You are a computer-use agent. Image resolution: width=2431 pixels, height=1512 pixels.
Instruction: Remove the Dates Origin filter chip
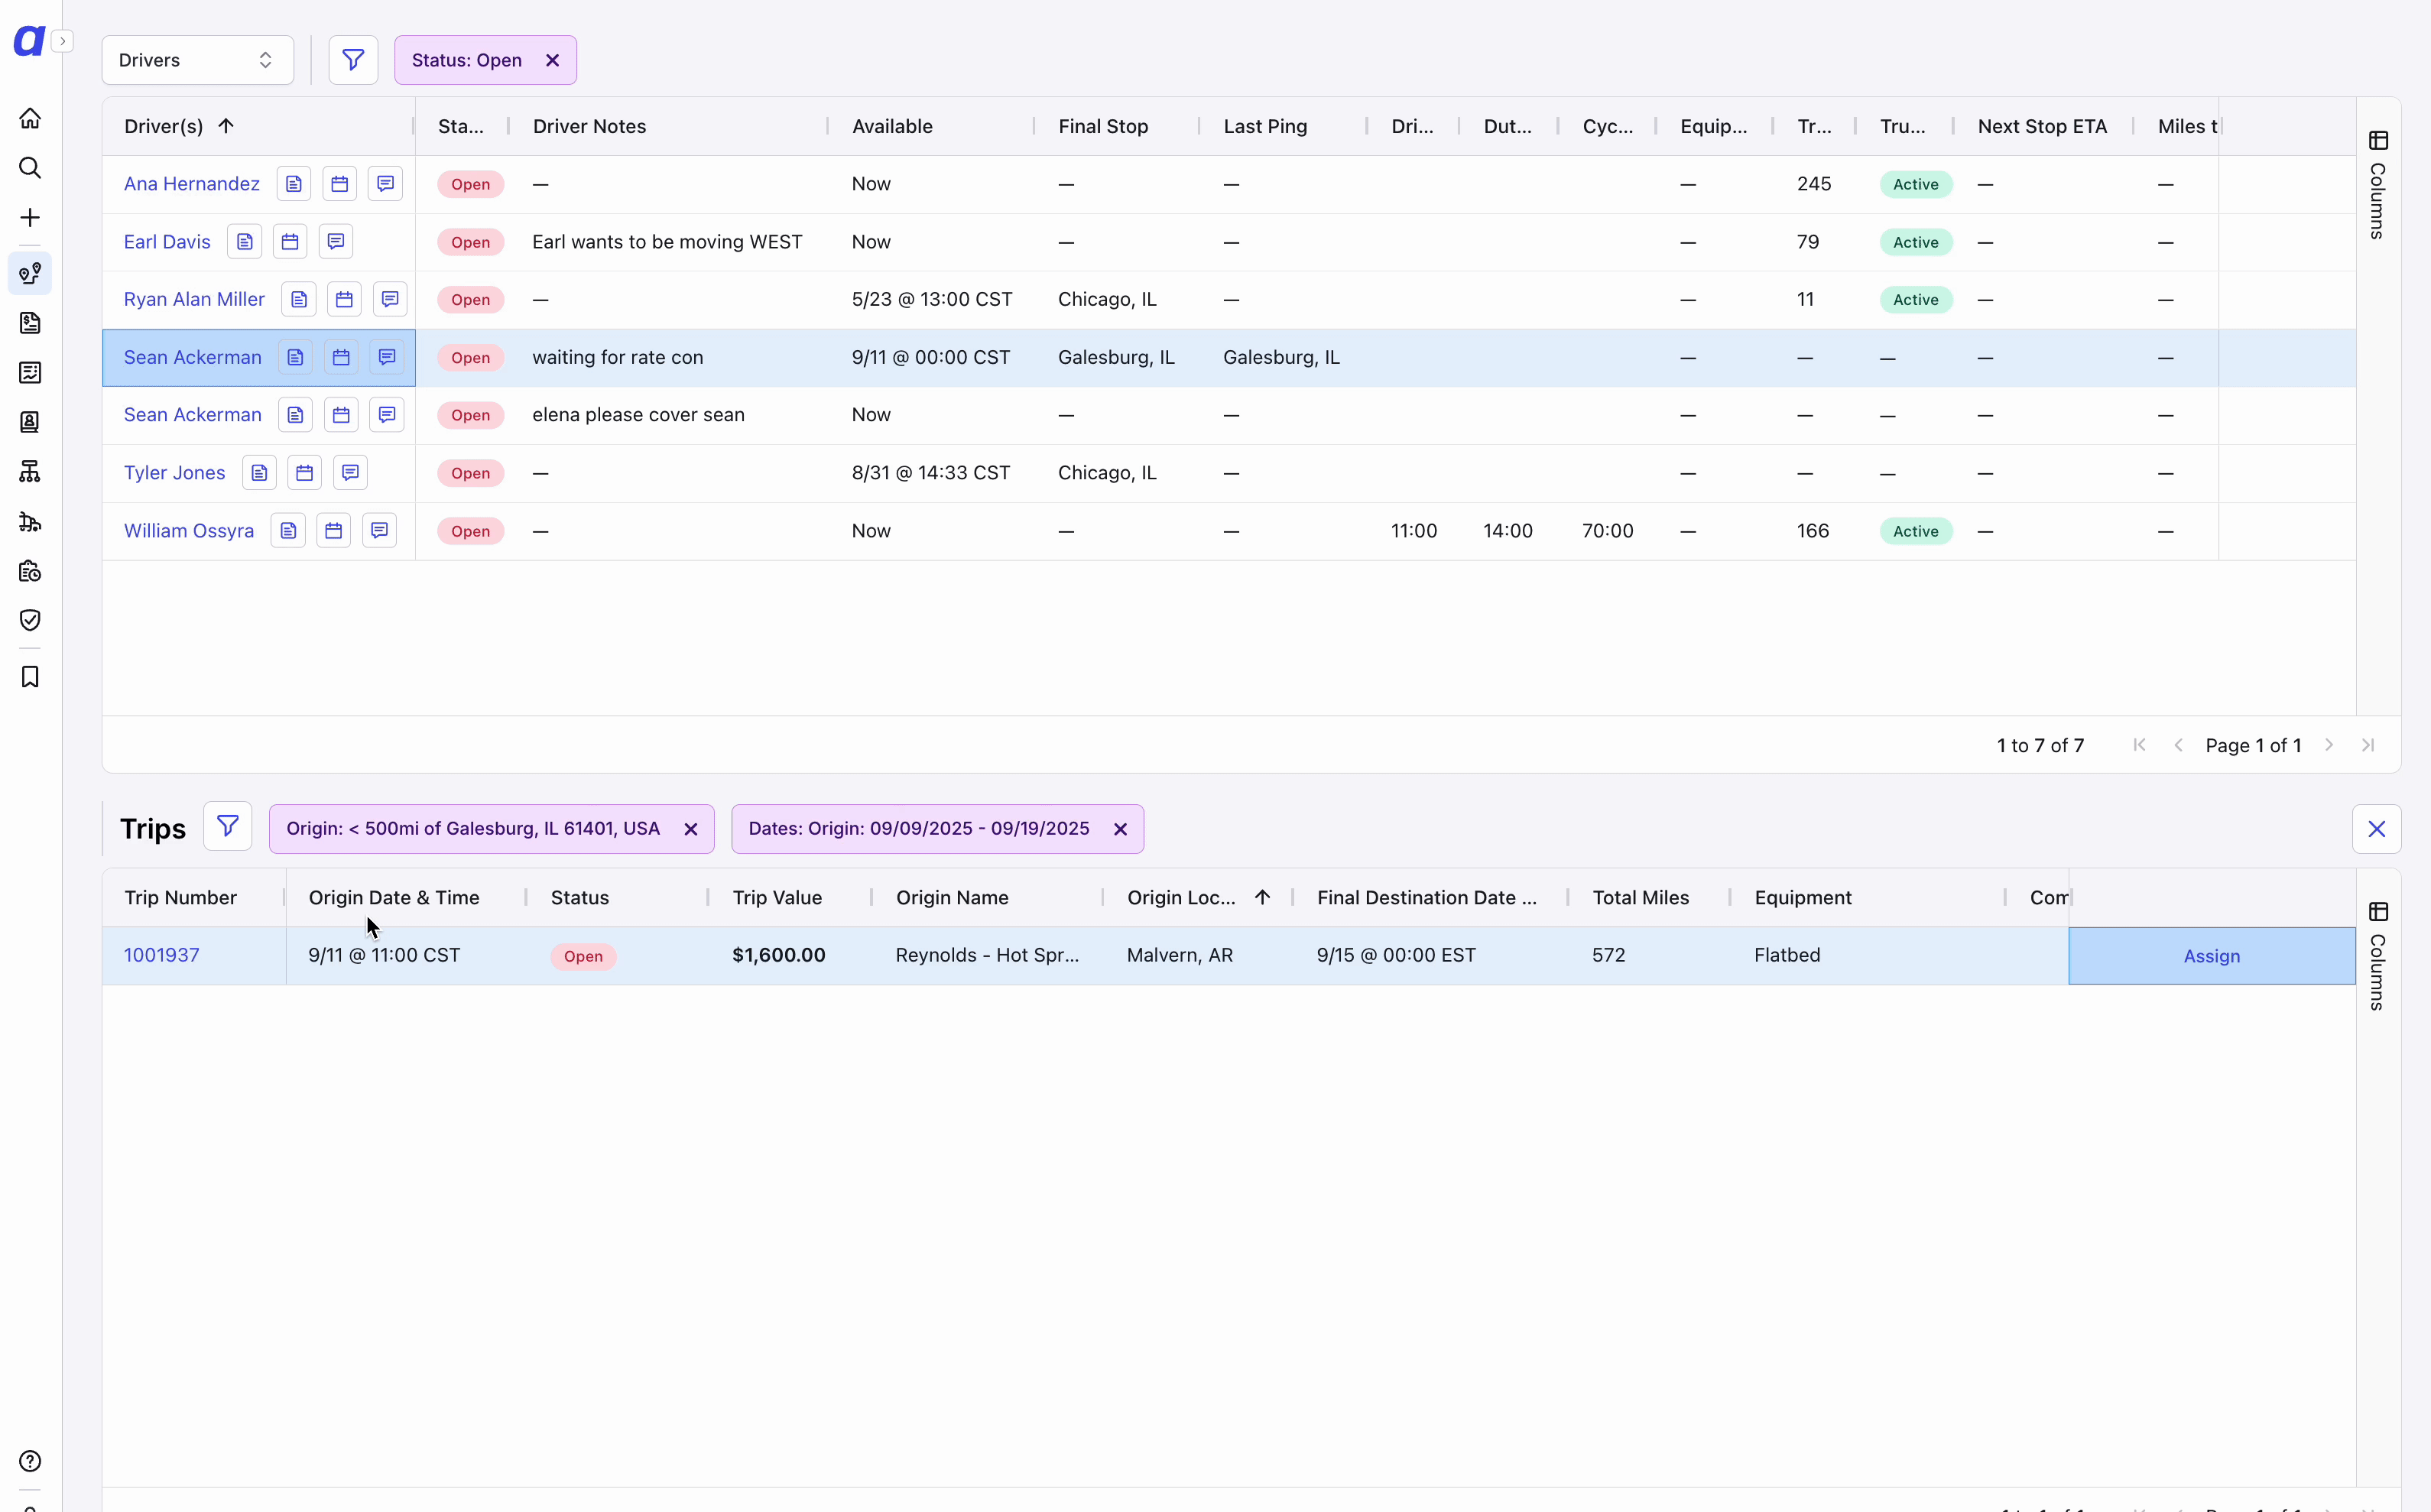pos(1120,829)
